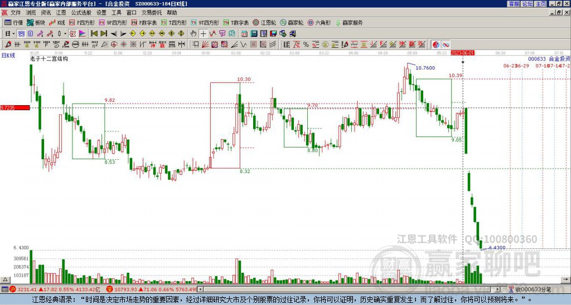The image size is (571, 305).
Task: Click the 客服 customer service button
Action: (514, 4)
